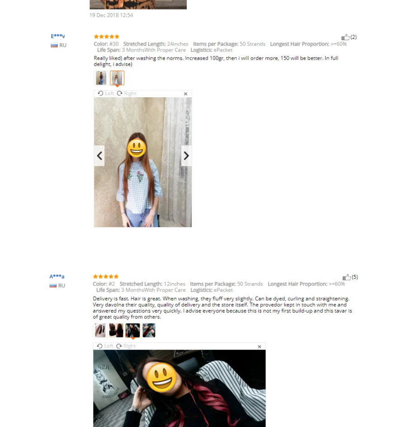Screen dimensions: 407x427
Task: Close the second enlarged review photo
Action: (x=260, y=346)
